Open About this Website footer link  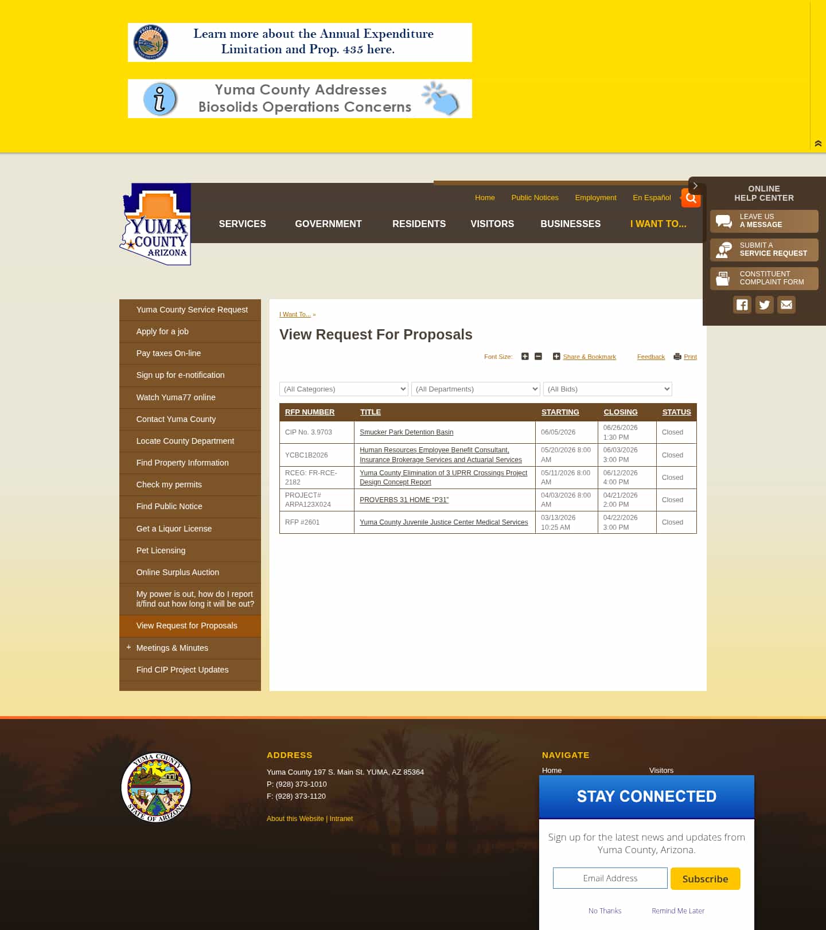pos(295,819)
